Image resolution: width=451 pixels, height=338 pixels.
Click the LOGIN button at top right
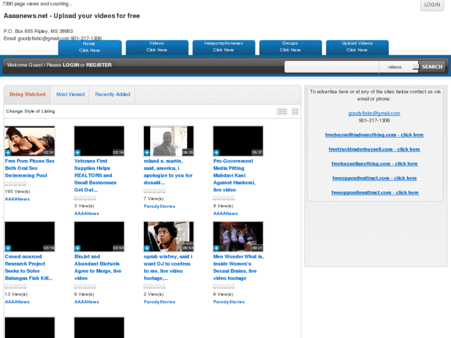pyautogui.click(x=432, y=4)
